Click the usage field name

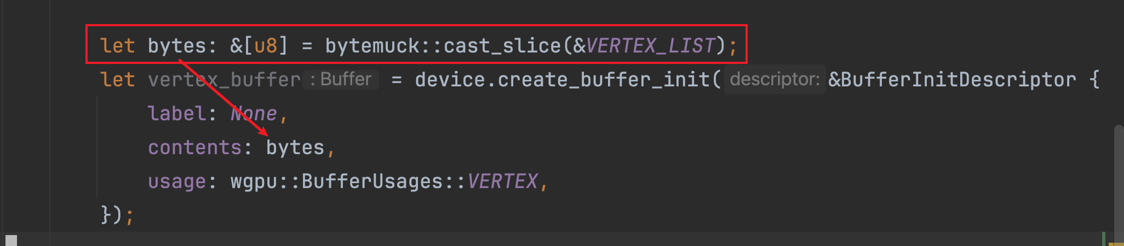tap(177, 181)
